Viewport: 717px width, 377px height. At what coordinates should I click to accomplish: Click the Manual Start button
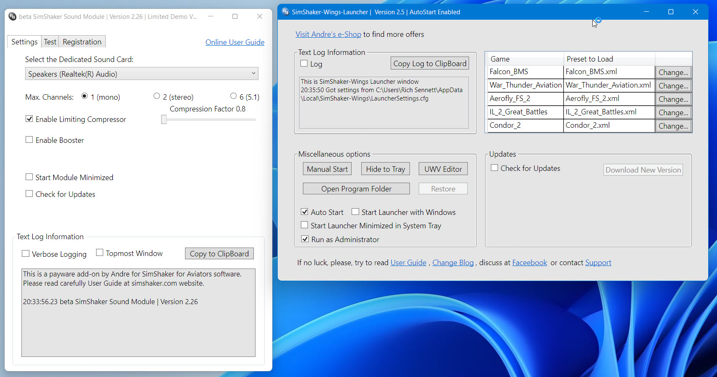coord(327,169)
